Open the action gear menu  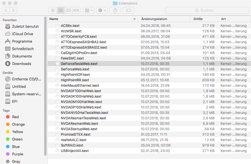(102, 10)
